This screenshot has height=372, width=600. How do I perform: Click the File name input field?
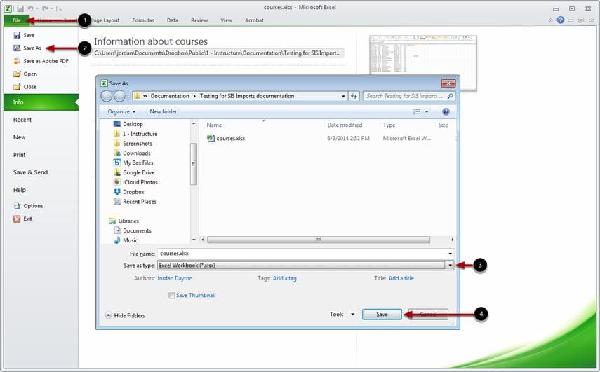[302, 254]
